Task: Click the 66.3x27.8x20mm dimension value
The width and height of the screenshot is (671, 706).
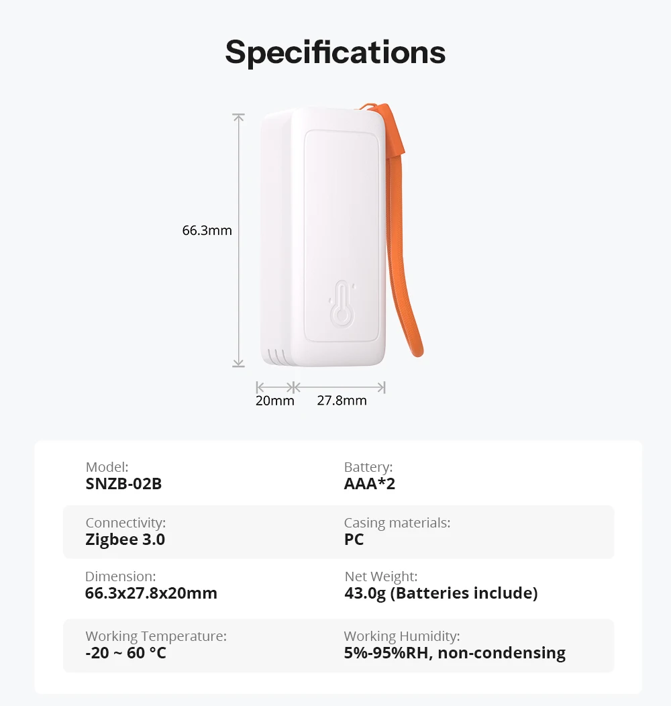Action: [x=151, y=593]
